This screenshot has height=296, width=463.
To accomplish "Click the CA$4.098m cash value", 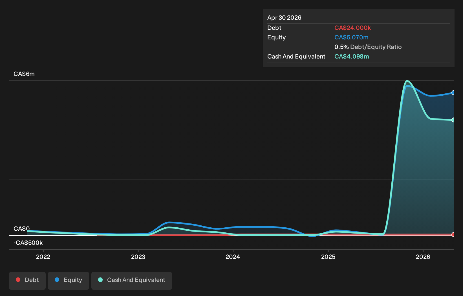I will coord(352,57).
